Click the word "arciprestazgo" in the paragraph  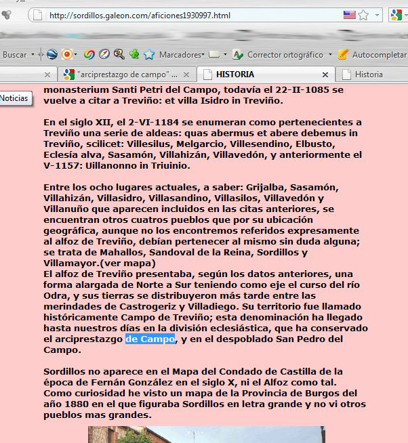point(89,339)
